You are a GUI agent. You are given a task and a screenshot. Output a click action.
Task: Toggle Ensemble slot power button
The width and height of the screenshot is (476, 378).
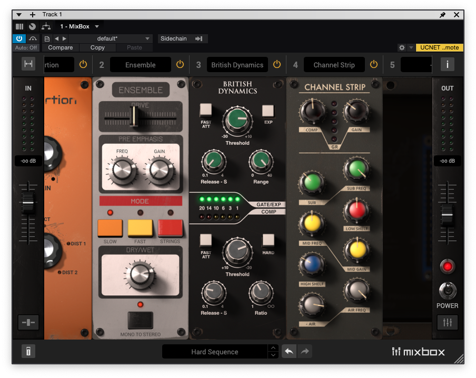coord(180,64)
